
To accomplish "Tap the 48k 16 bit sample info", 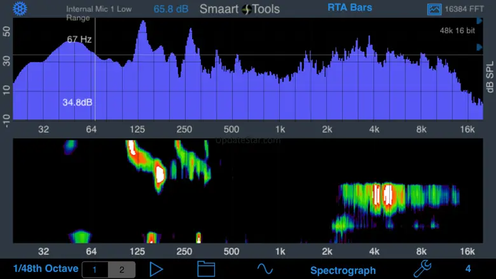I will pos(457,31).
